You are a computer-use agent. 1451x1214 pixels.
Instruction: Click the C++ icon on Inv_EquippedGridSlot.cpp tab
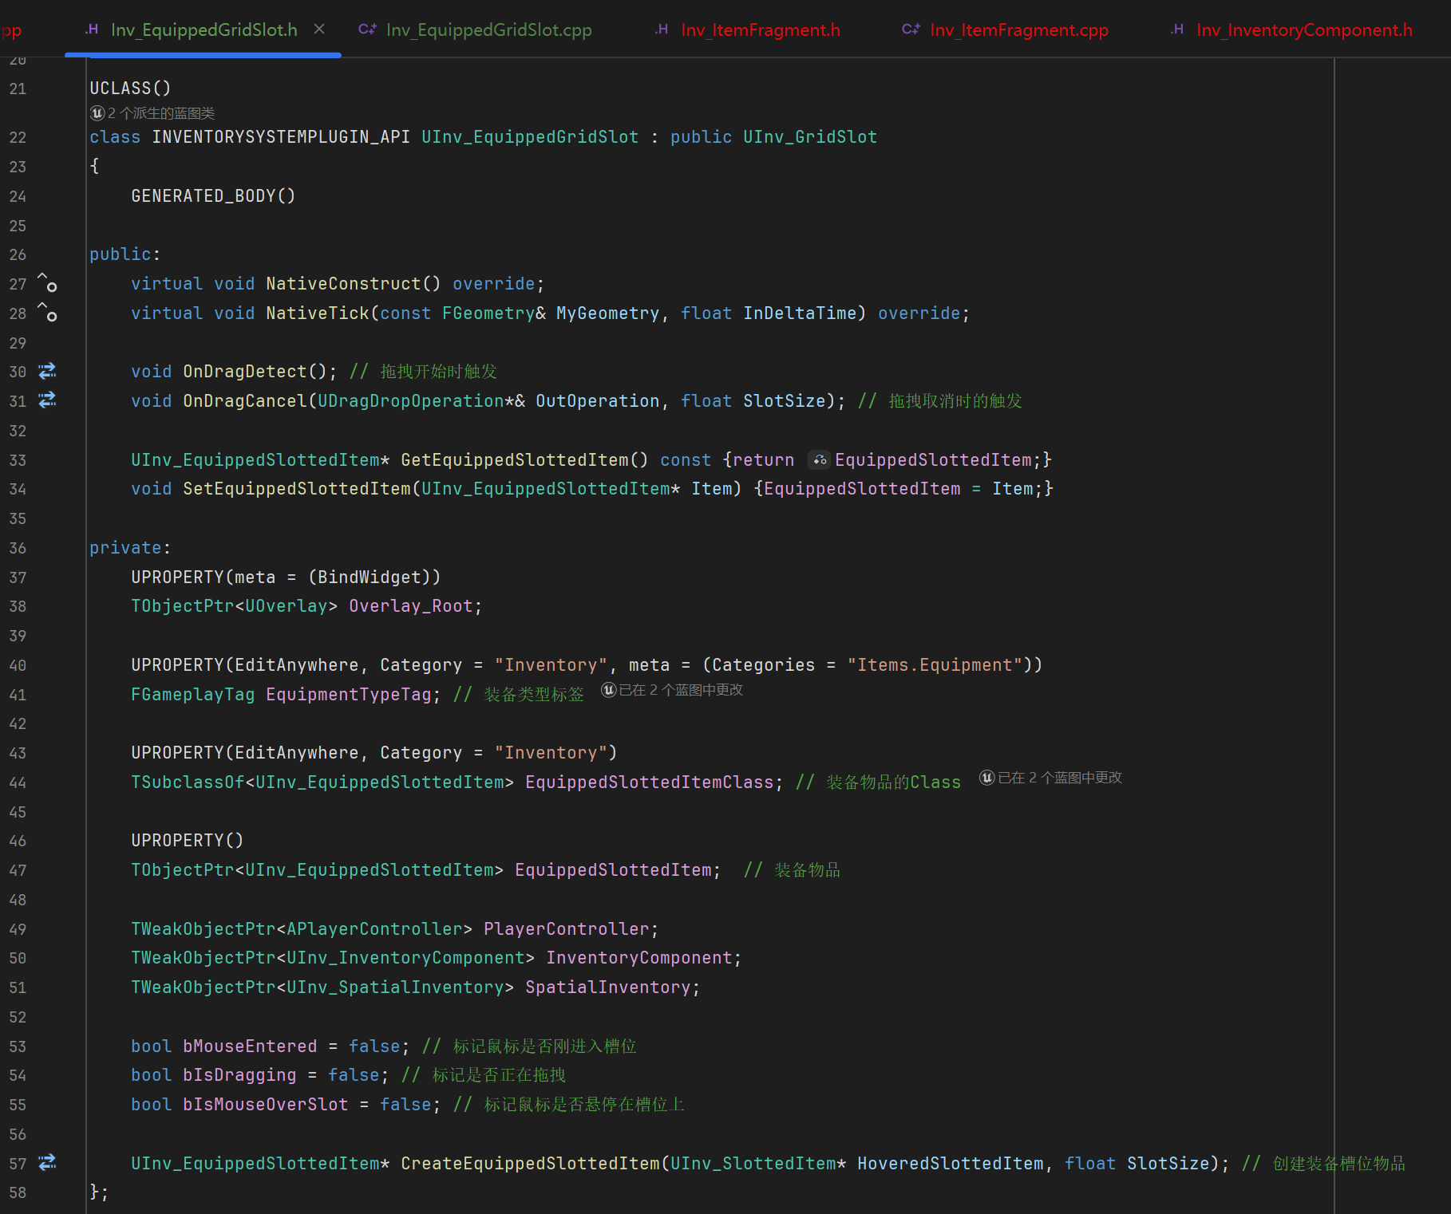367,30
